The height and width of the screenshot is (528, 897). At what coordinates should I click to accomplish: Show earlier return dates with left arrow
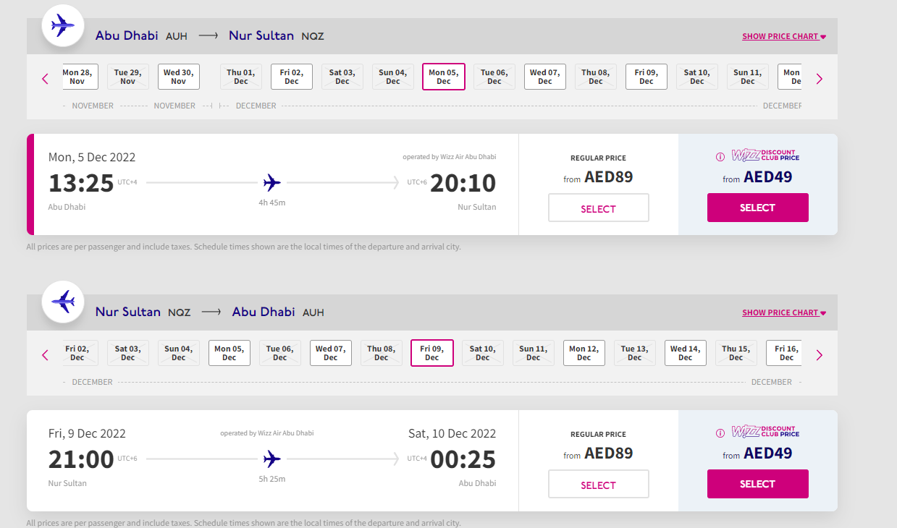[45, 355]
